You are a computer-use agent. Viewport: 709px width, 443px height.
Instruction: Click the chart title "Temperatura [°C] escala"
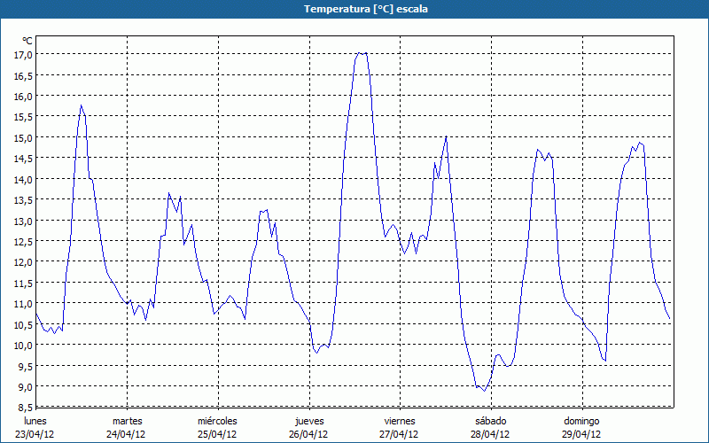pyautogui.click(x=354, y=9)
